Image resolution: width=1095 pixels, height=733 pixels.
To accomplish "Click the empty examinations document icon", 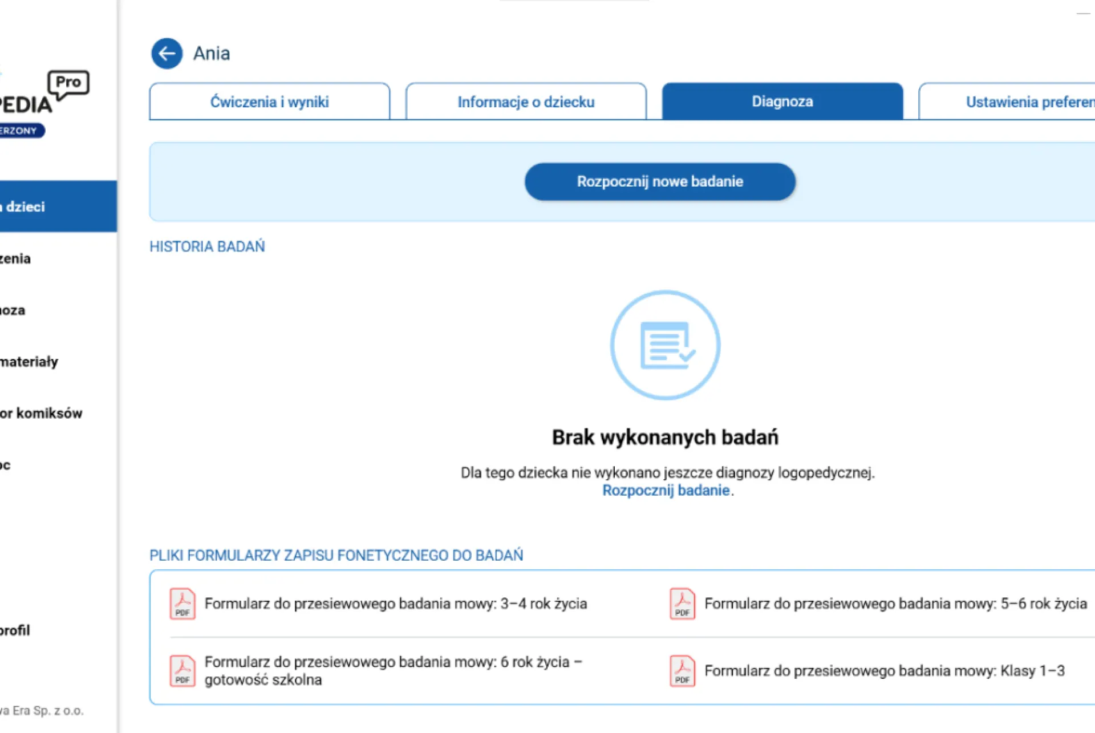I will point(665,345).
